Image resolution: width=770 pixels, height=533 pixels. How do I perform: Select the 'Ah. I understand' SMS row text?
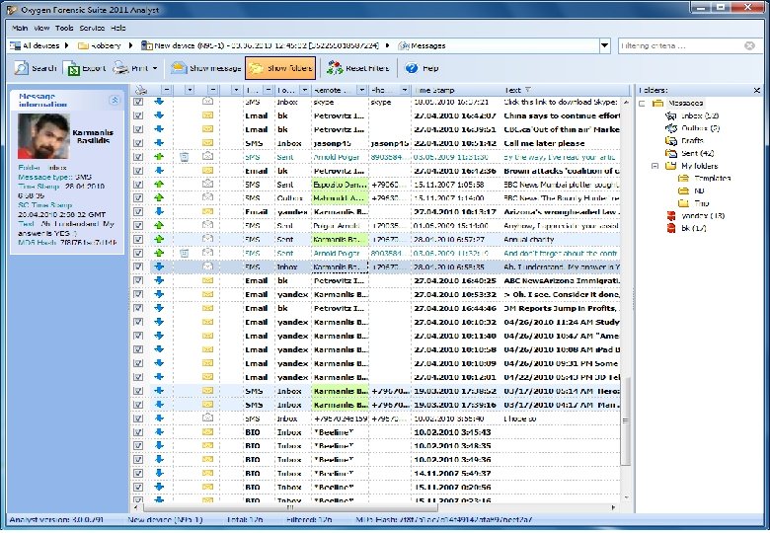pyautogui.click(x=562, y=266)
